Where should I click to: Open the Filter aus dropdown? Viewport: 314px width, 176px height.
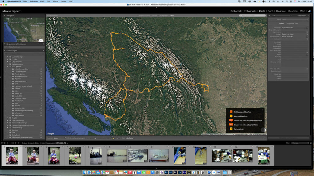tap(301, 143)
